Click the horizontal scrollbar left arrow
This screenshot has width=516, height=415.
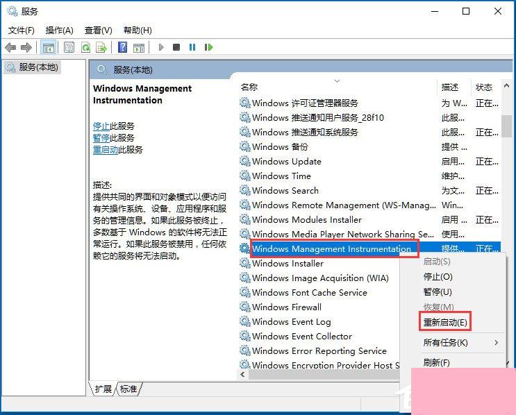242,375
